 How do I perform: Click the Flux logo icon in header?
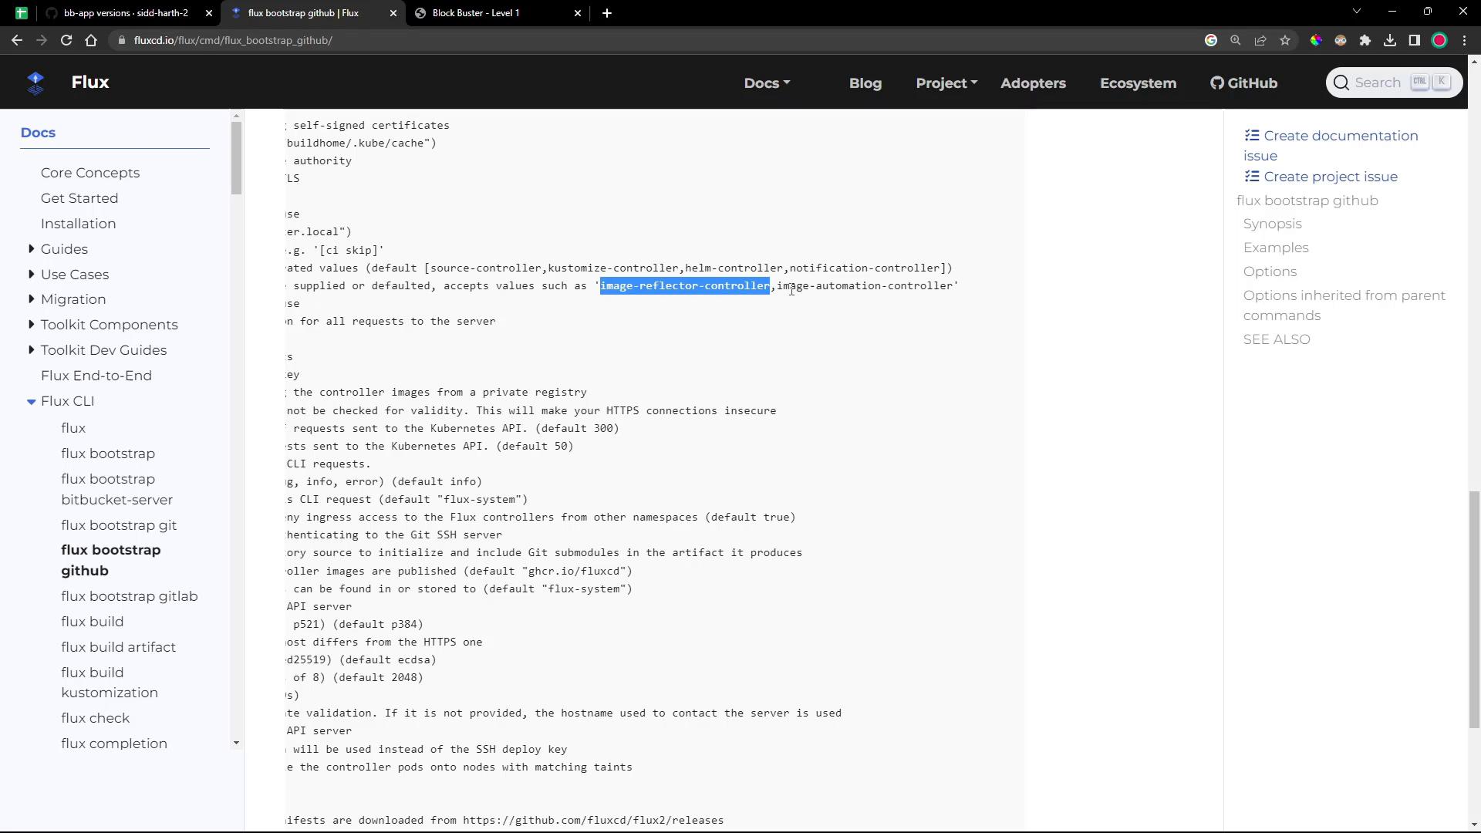[35, 83]
